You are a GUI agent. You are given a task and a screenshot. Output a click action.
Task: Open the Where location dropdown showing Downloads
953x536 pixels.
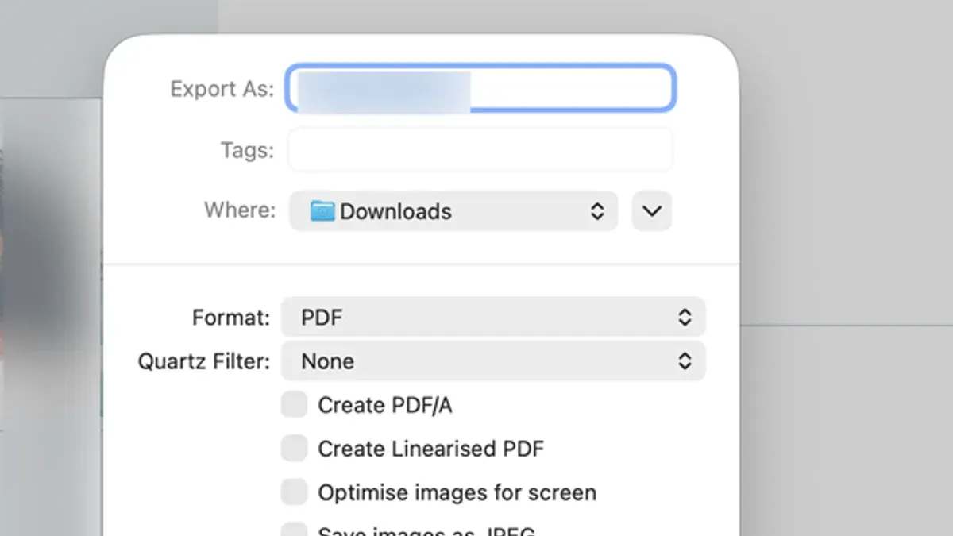453,211
